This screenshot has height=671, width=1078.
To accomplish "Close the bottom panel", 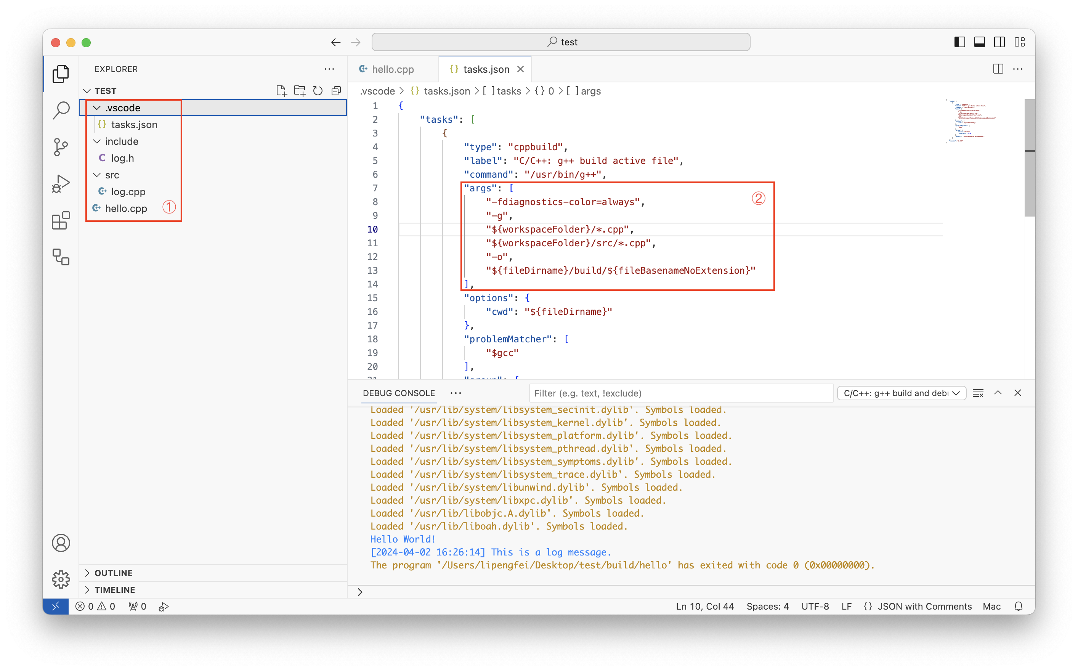I will 1018,393.
